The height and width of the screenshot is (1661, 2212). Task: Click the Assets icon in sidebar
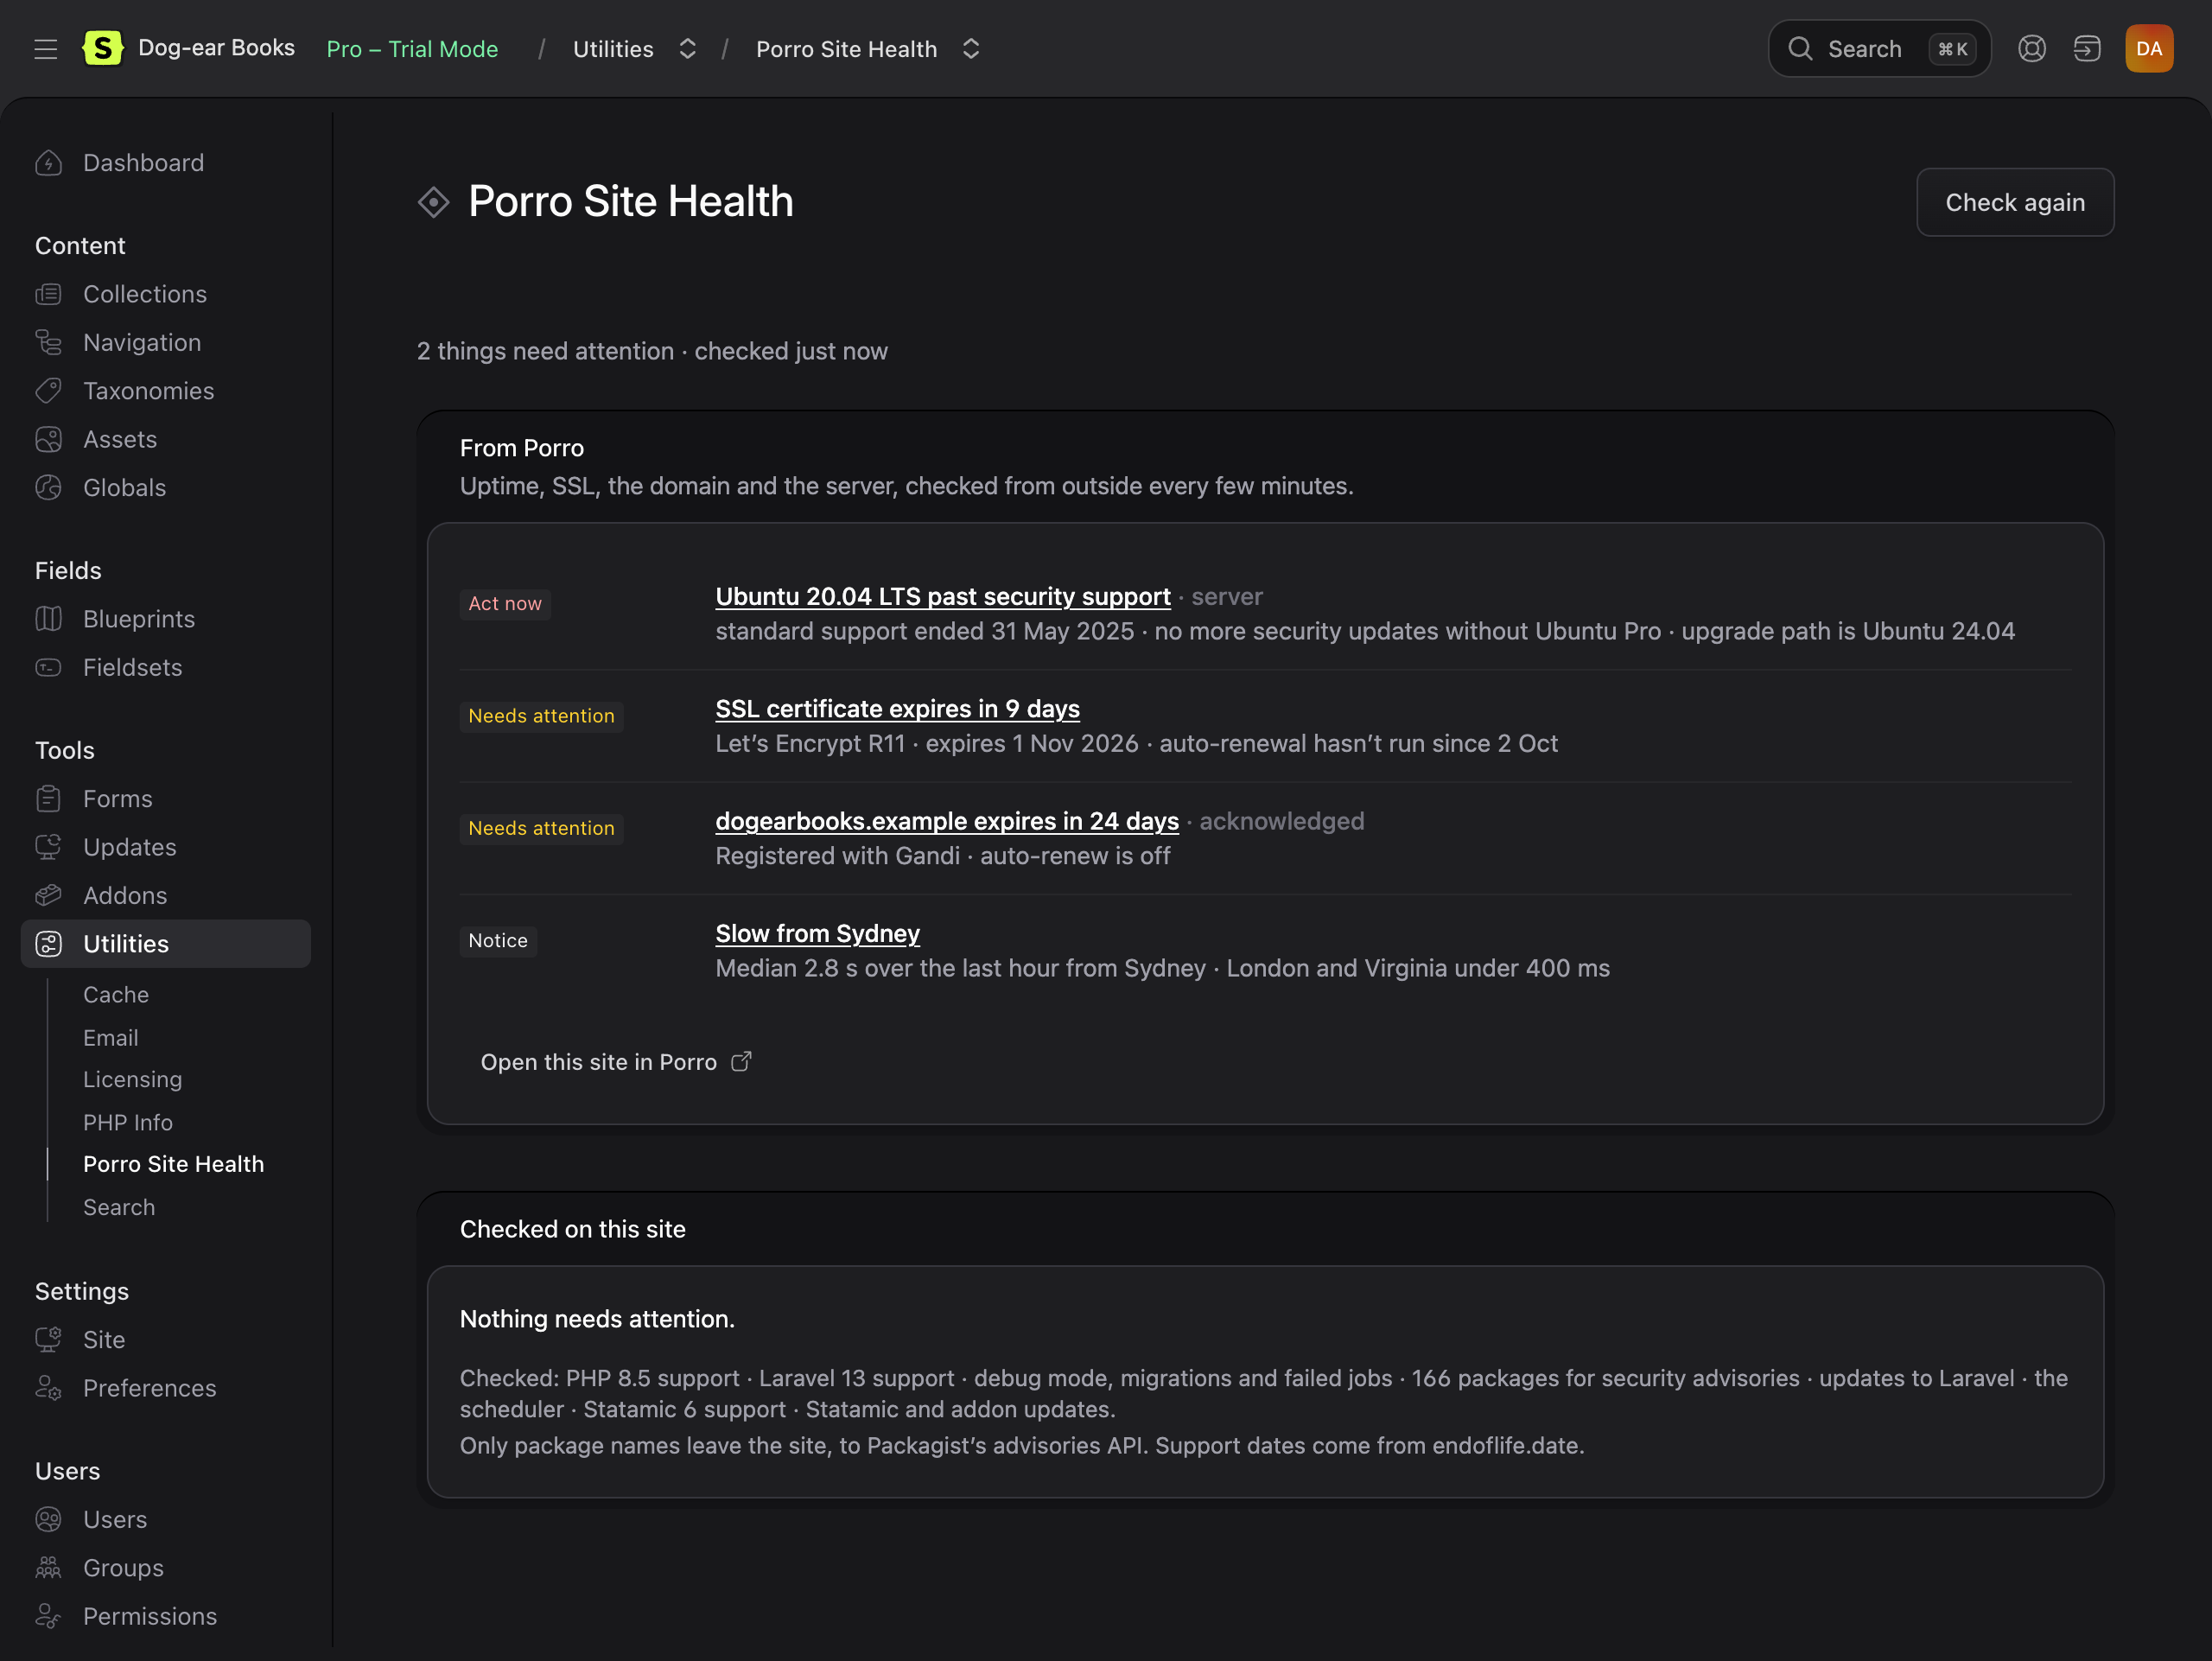[x=48, y=439]
